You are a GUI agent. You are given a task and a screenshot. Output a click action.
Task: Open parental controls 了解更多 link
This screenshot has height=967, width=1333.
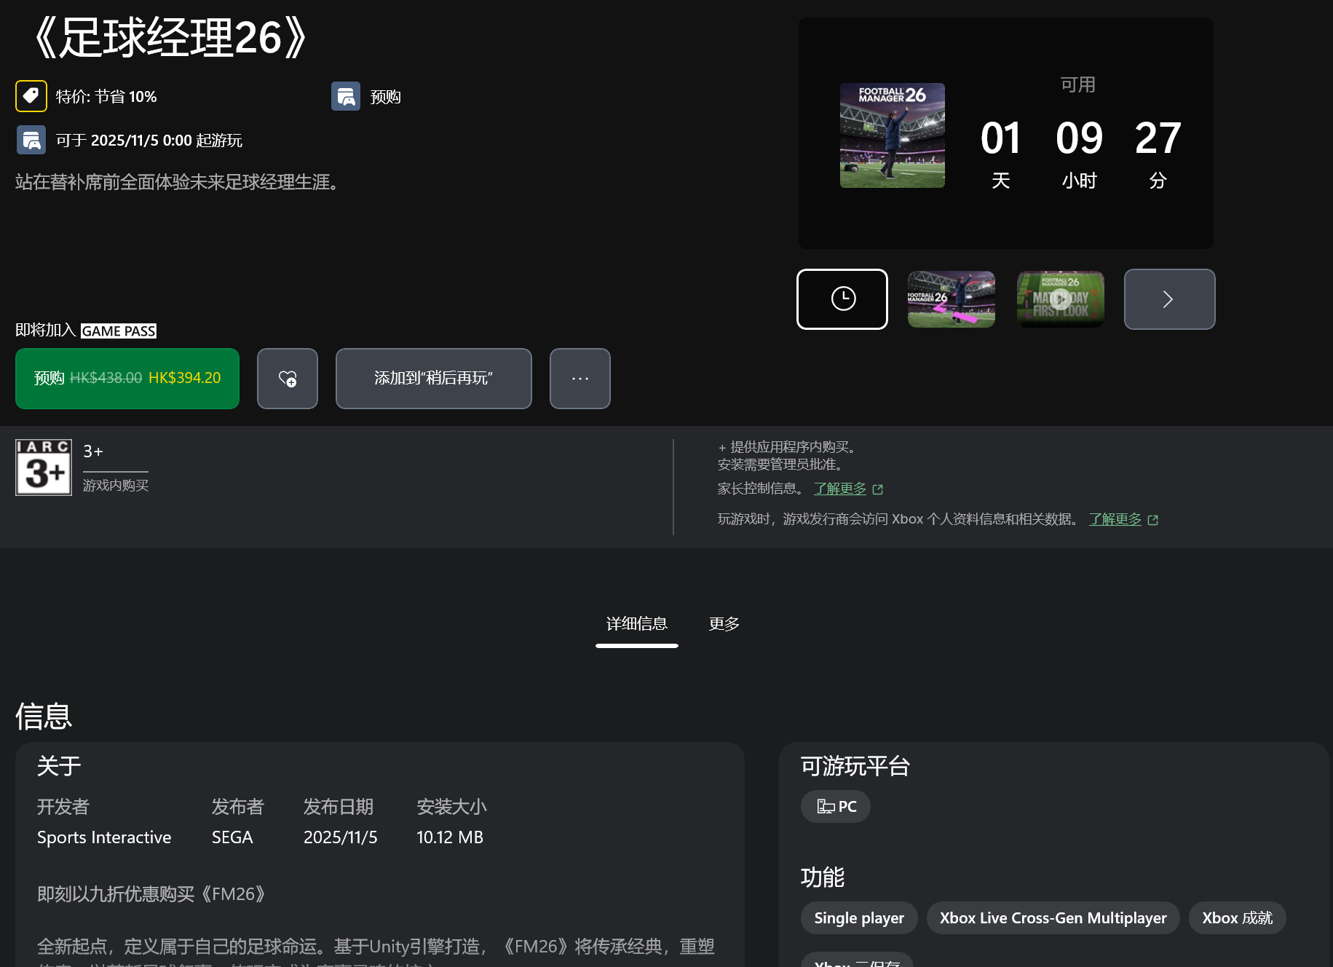coord(840,489)
